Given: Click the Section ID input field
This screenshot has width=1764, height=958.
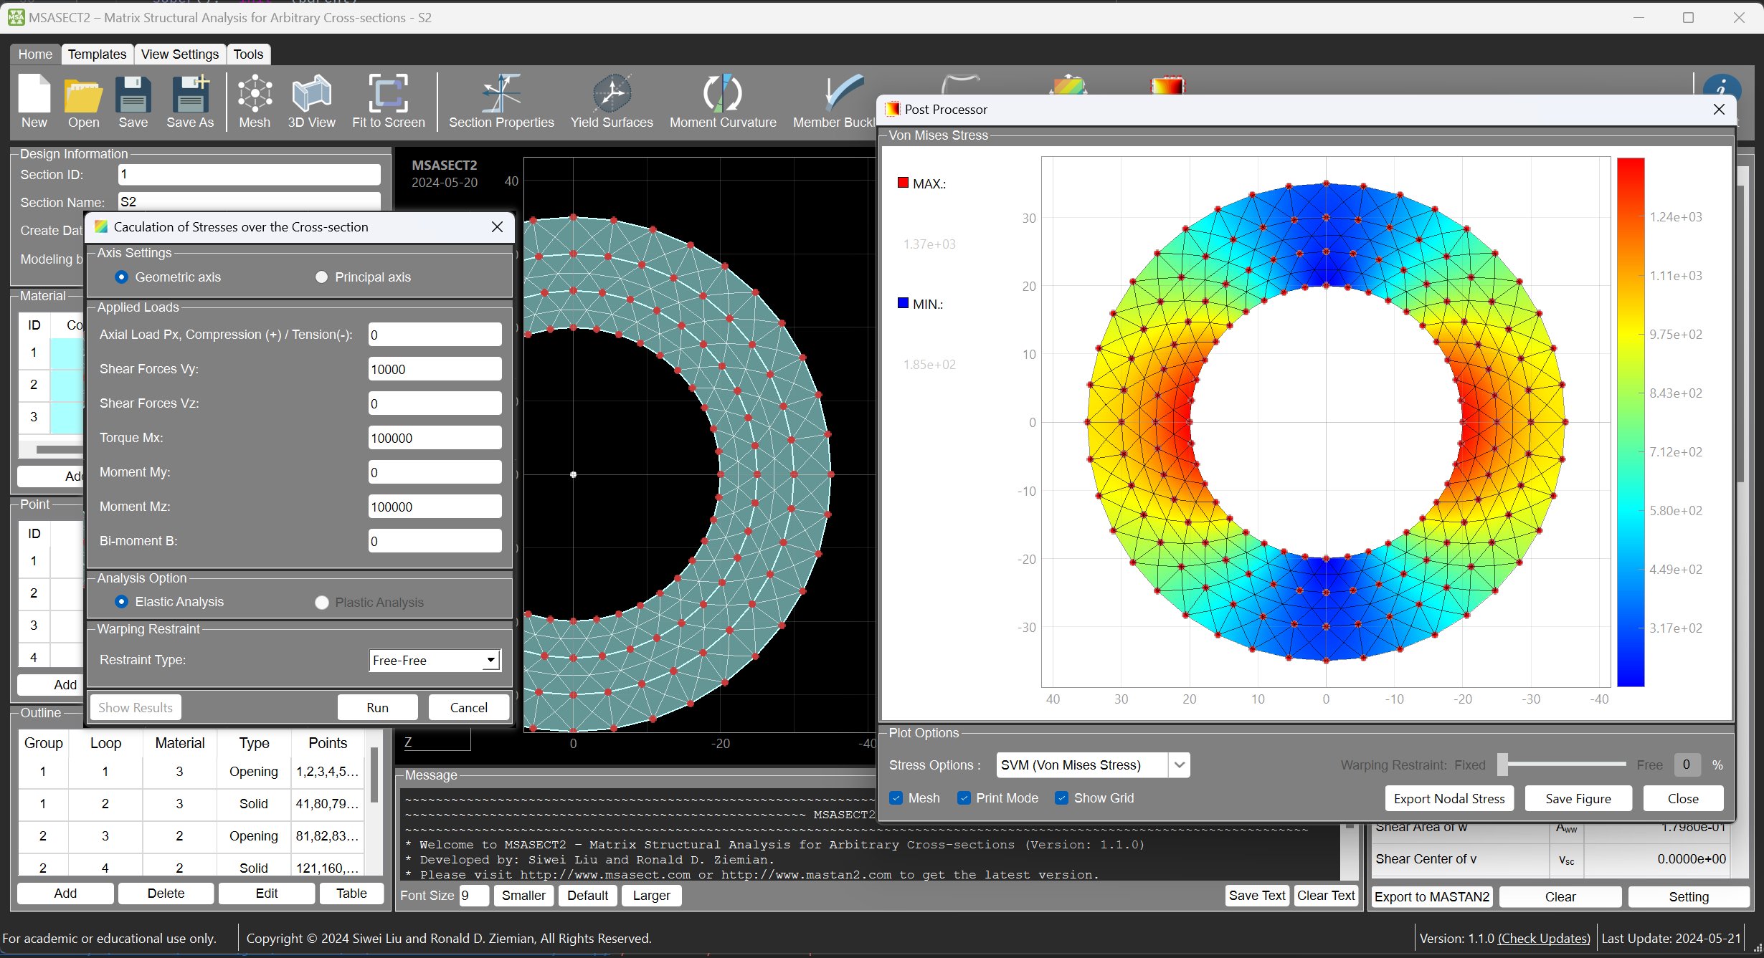Looking at the screenshot, I should click(x=249, y=174).
